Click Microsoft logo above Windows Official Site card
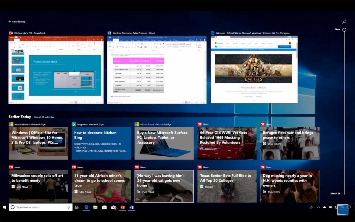 (x=11, y=124)
